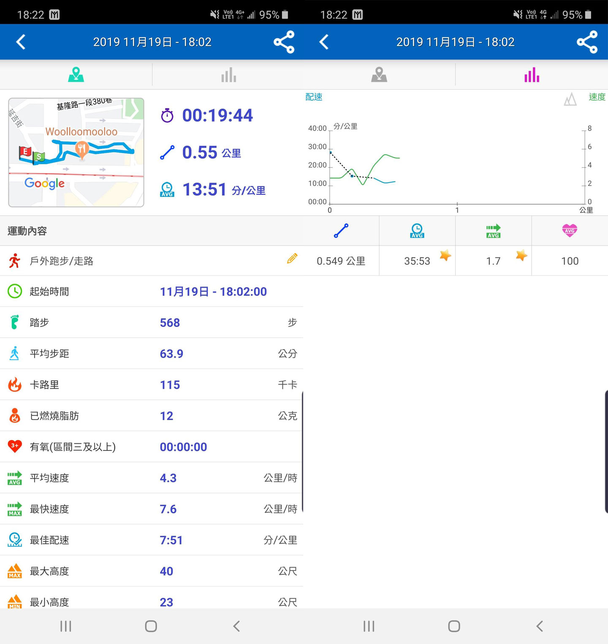The image size is (608, 644).
Task: Tap AVG heart rate column icon in table
Action: [570, 230]
